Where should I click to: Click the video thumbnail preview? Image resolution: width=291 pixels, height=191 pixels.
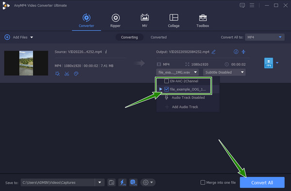click(x=26, y=63)
